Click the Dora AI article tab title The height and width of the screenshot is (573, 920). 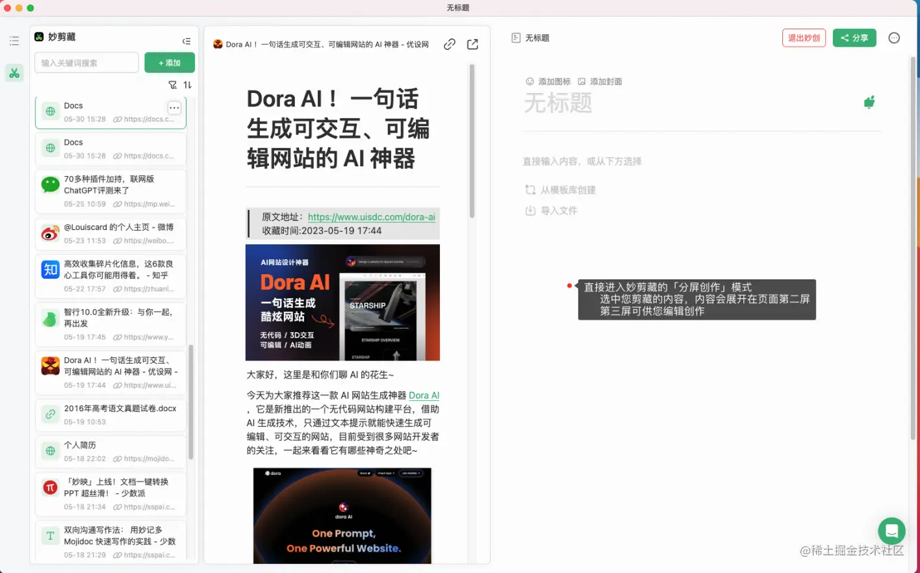point(327,44)
